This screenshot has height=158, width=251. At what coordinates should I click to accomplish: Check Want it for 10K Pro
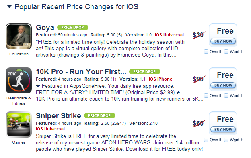(226, 95)
